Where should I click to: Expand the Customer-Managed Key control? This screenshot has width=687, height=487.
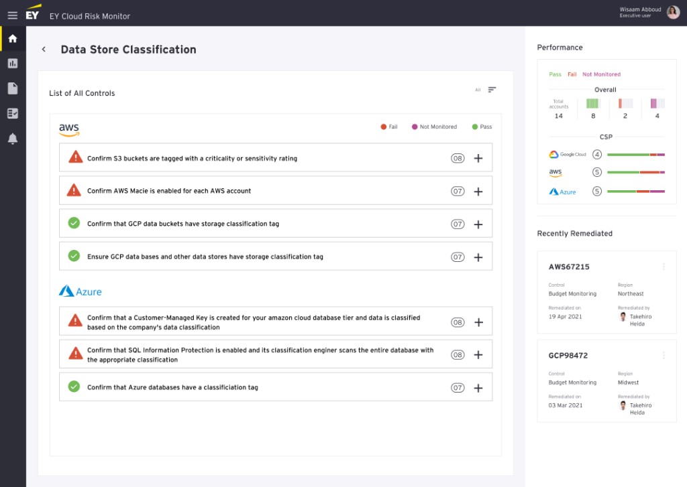[478, 322]
